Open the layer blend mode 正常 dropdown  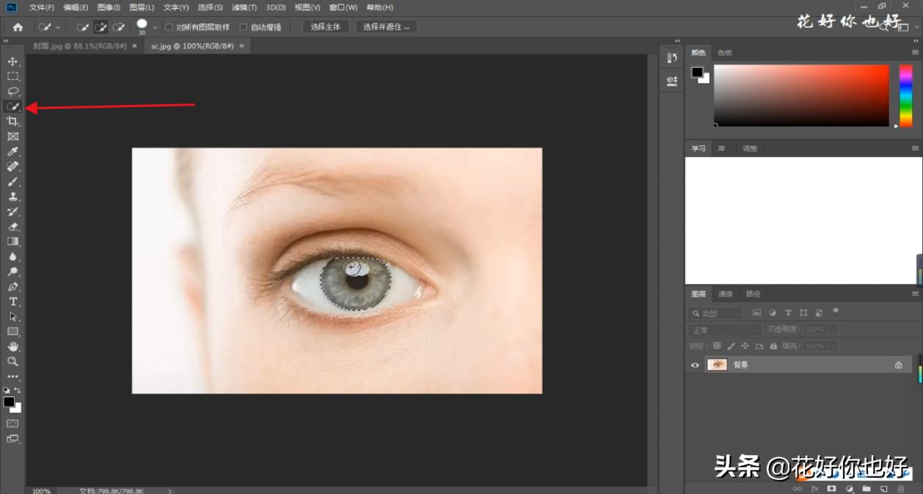pos(724,330)
